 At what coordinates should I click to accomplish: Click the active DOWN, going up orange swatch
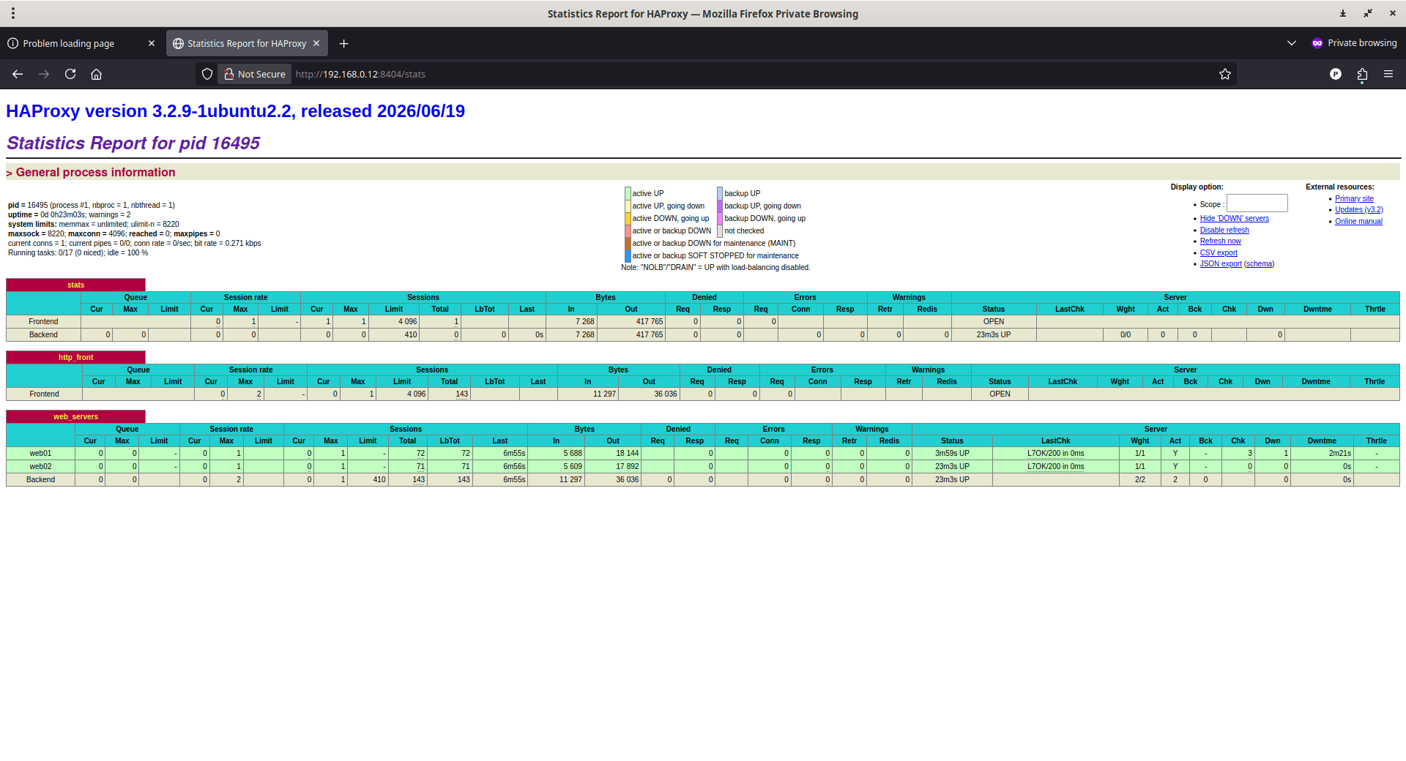[628, 218]
